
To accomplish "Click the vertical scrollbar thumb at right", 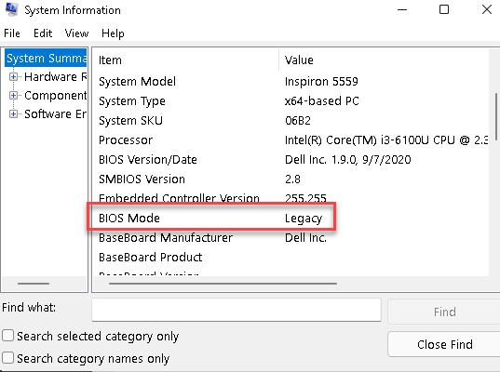I will pos(496,116).
